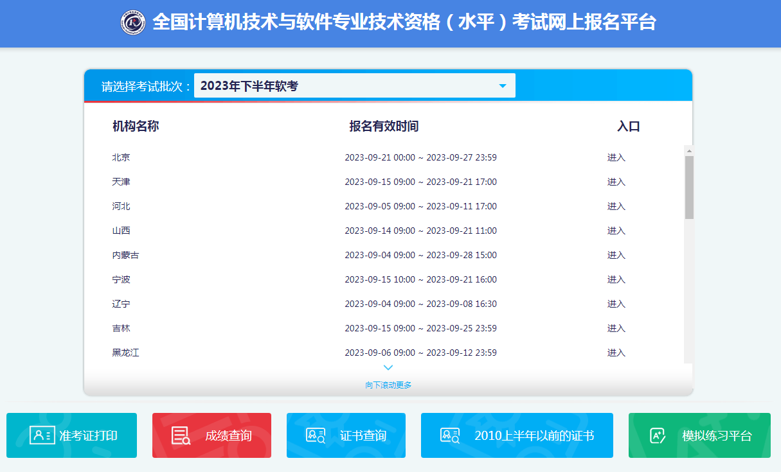
Task: Click the dropdown arrow beside exam batch selector
Action: point(503,85)
